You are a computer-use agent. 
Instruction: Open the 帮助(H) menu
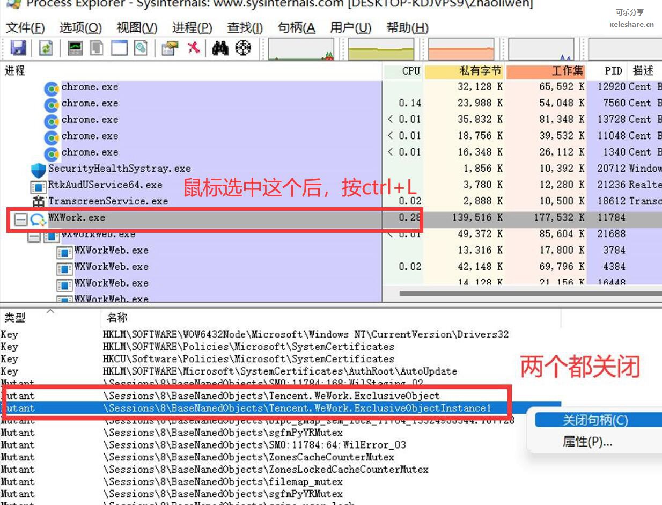point(407,27)
